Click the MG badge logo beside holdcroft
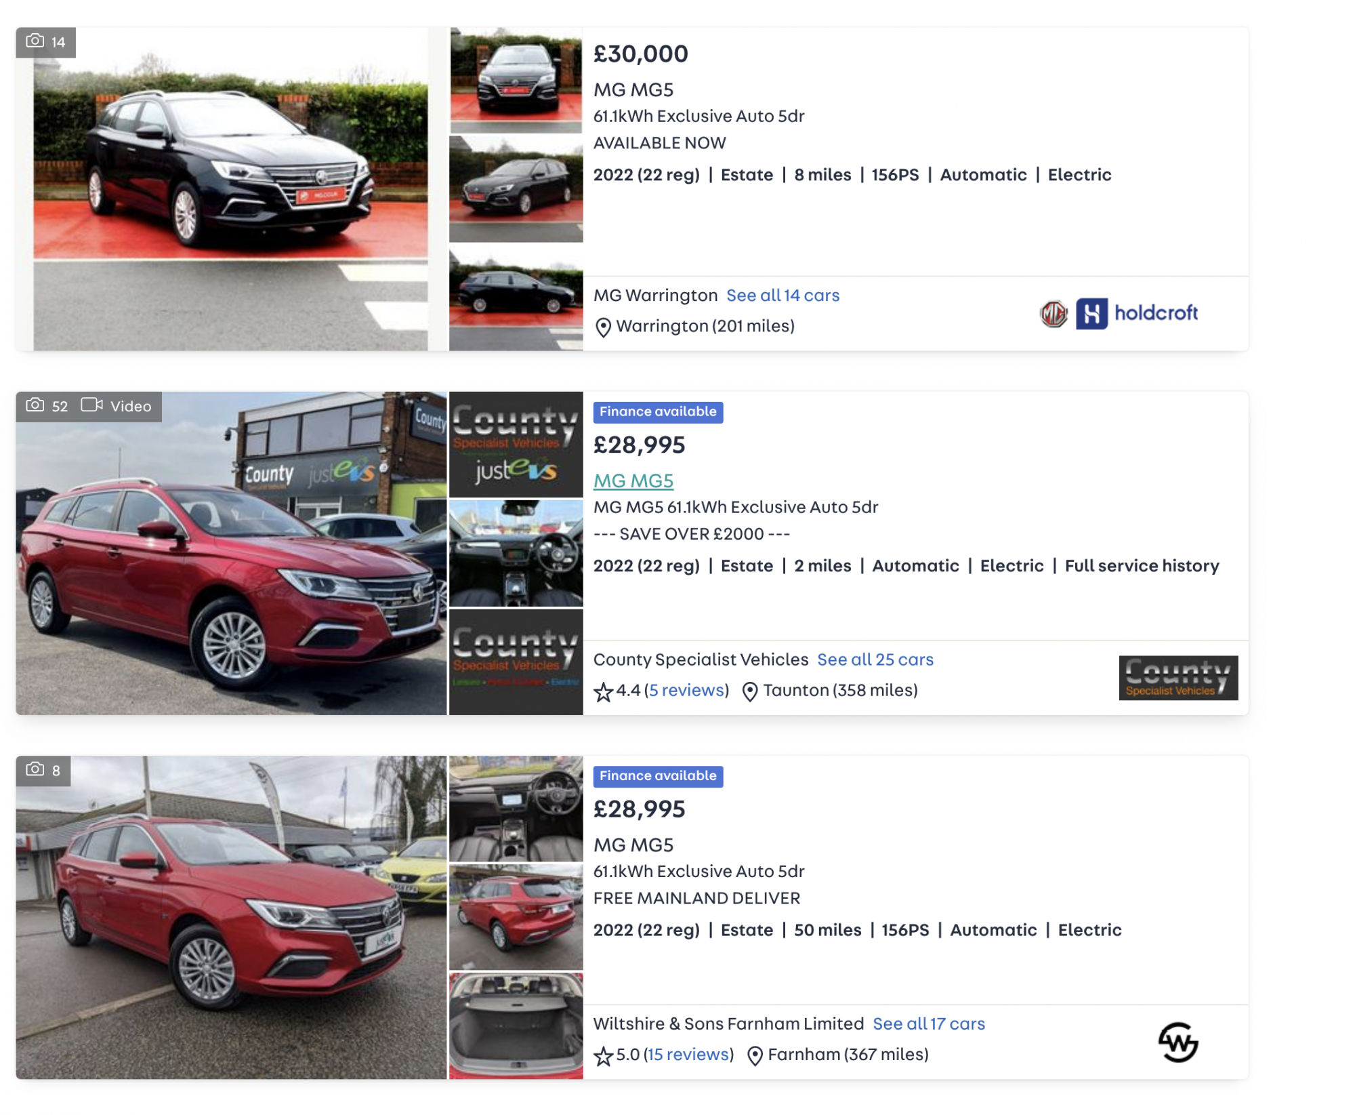1355x1115 pixels. (x=1054, y=313)
